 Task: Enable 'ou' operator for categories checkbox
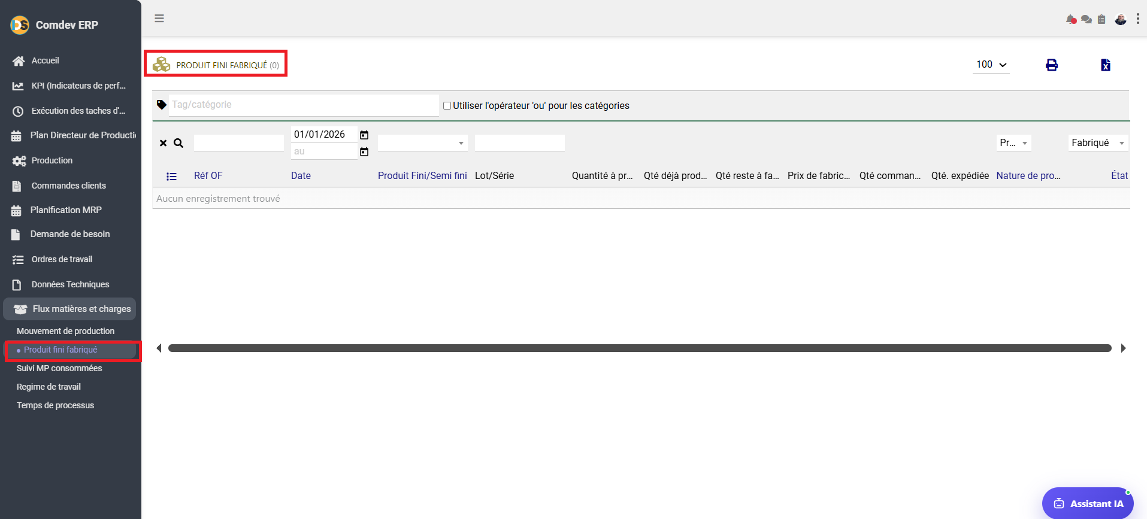tap(447, 106)
